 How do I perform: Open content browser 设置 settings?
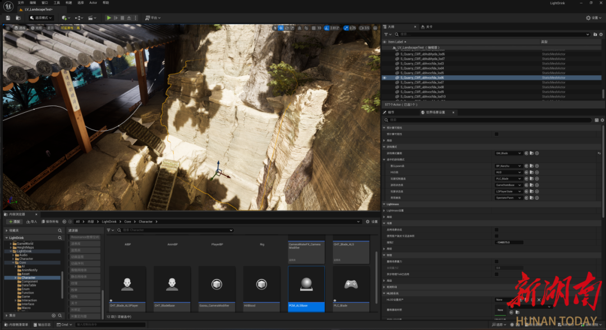pyautogui.click(x=372, y=222)
